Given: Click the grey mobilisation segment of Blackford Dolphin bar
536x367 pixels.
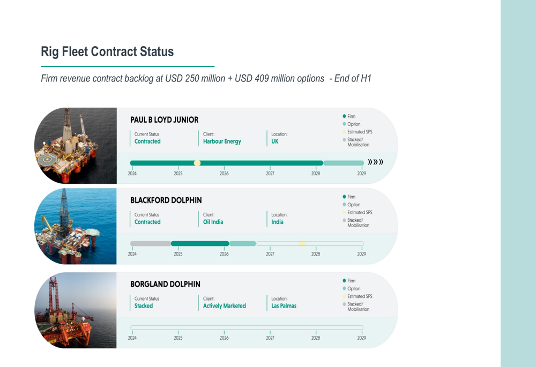Looking at the screenshot, I should click(x=151, y=244).
